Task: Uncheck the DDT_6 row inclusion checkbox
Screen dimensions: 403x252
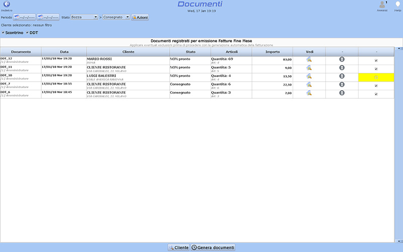Action: click(376, 94)
